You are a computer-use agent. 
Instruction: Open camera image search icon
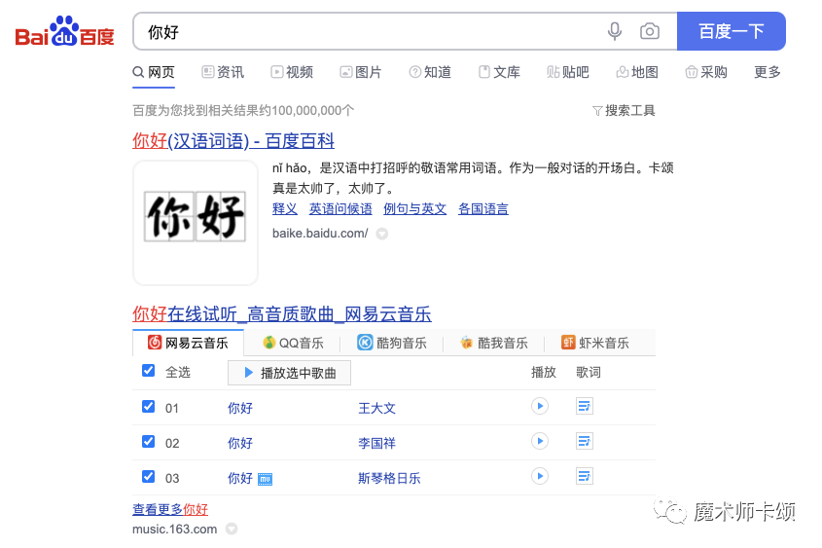point(650,31)
